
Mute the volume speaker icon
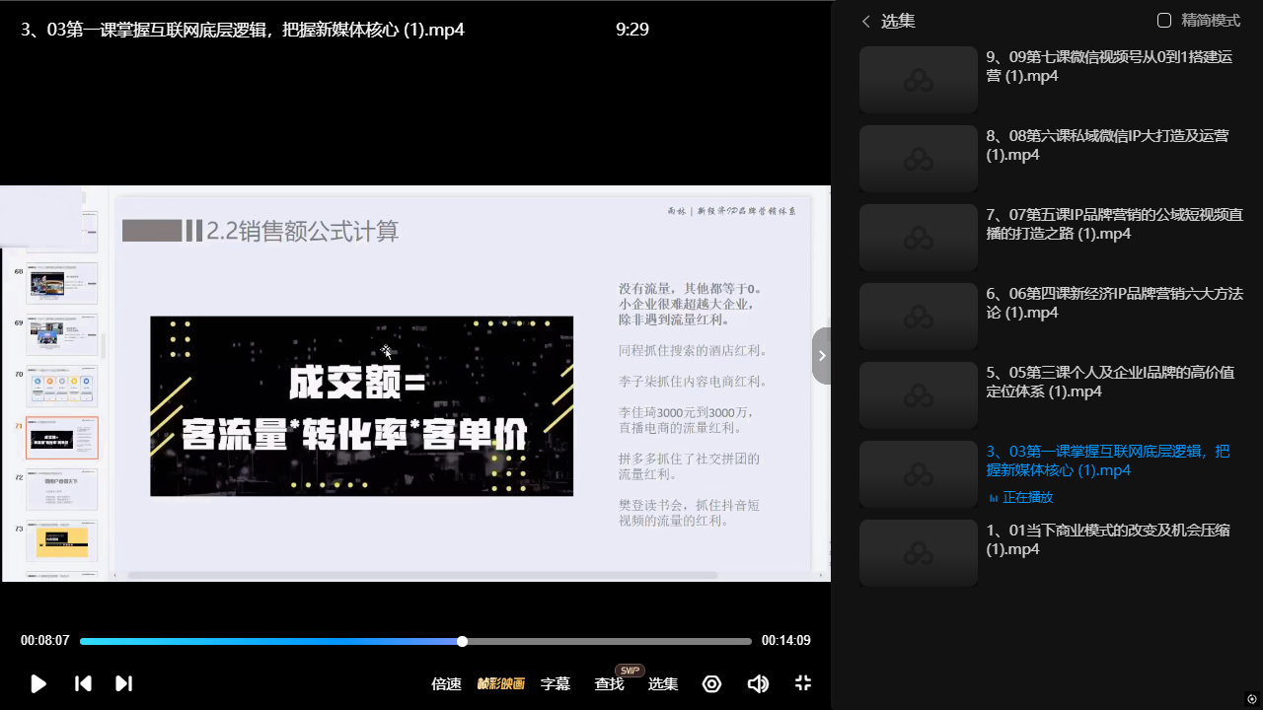(758, 683)
